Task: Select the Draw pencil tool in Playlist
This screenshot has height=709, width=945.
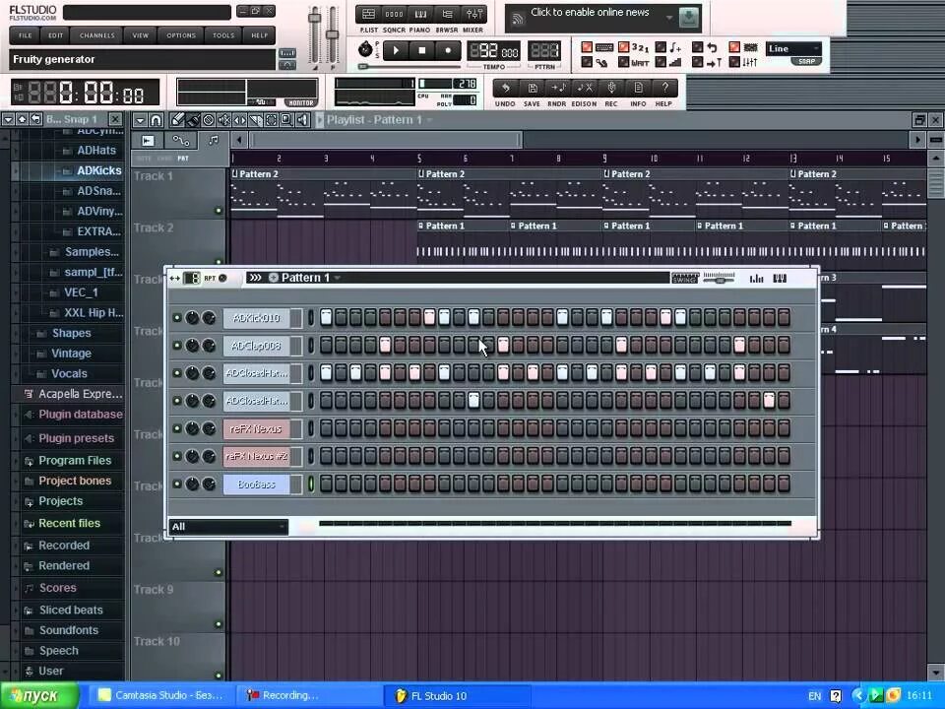Action: [x=177, y=119]
